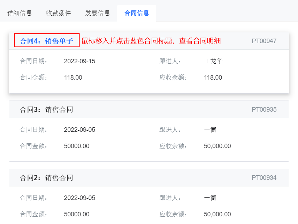Viewport: 298px width, 224px height.
Task: Click contract 4 amount 118.00 under 合同金额
Action: [x=73, y=78]
